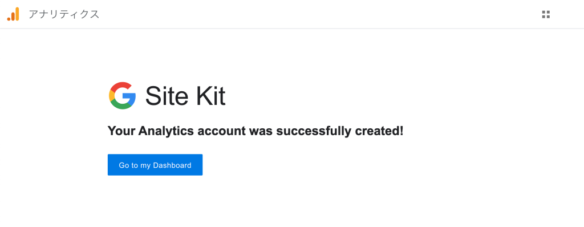Image resolution: width=584 pixels, height=227 pixels.
Task: Open the nine-square app launcher in header
Action: (x=546, y=14)
